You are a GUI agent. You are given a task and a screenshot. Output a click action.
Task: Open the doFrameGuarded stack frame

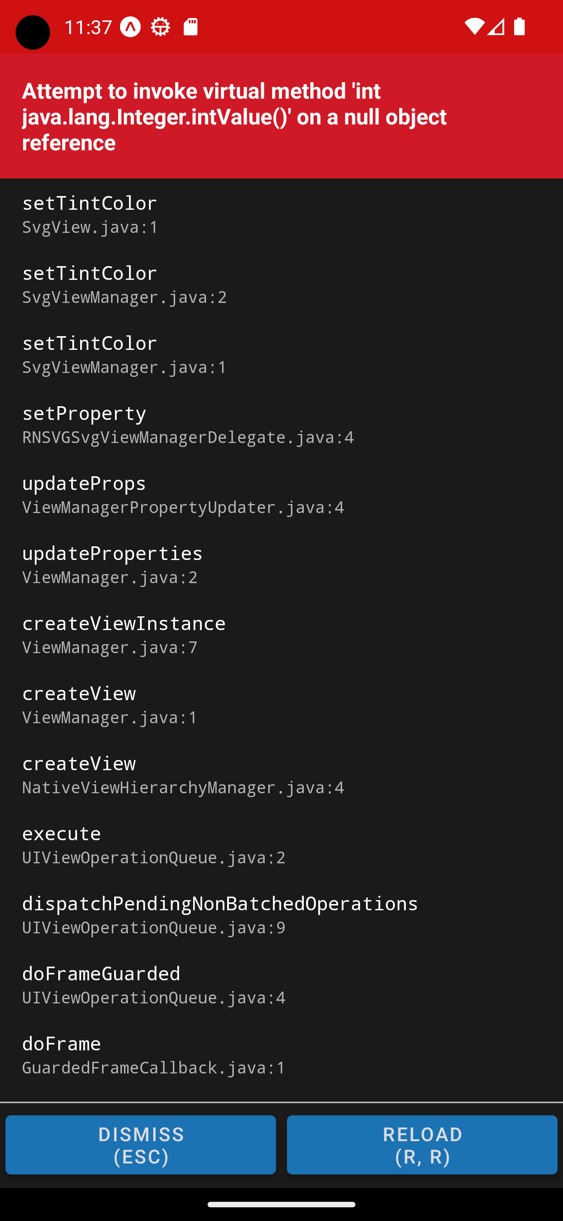point(281,985)
